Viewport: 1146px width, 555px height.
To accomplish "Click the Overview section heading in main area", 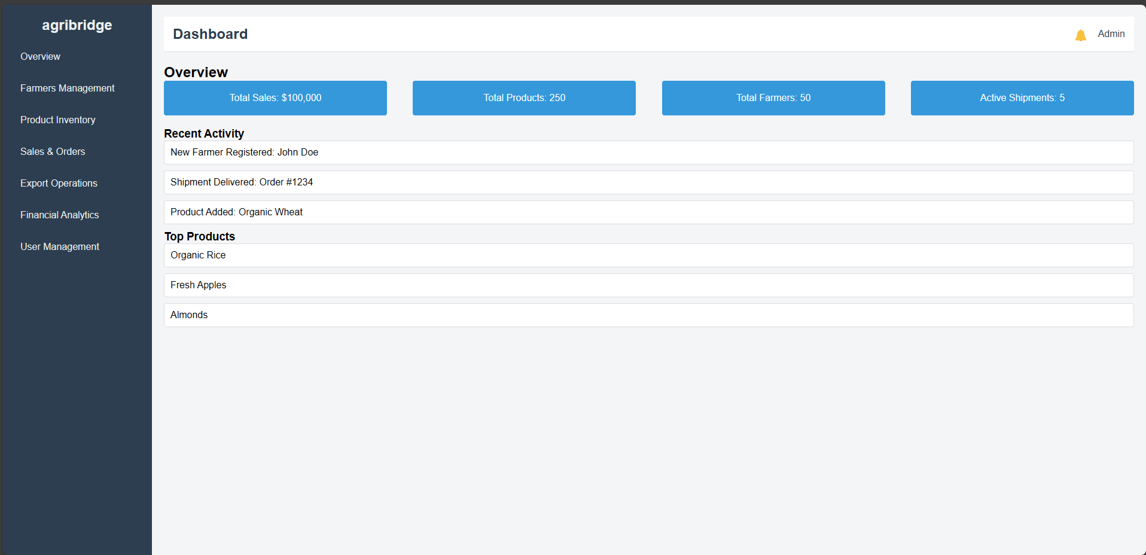I will pos(196,72).
